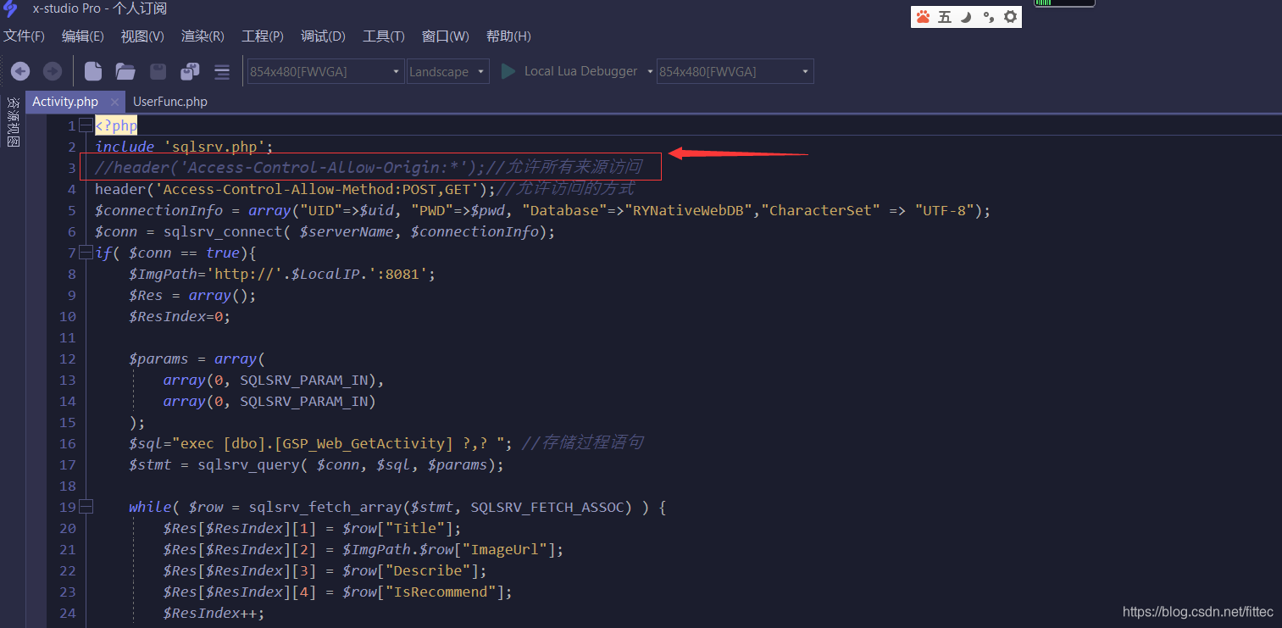Start debugging with the green play icon
Image resolution: width=1282 pixels, height=628 pixels.
coord(508,71)
